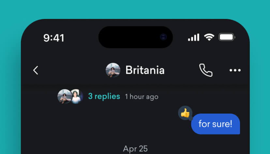Viewport: 270px width, 154px height.
Task: Select the "for sure!" message bubble
Action: [216, 124]
